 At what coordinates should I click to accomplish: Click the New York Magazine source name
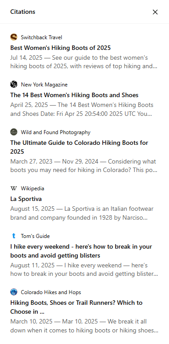[x=44, y=85]
